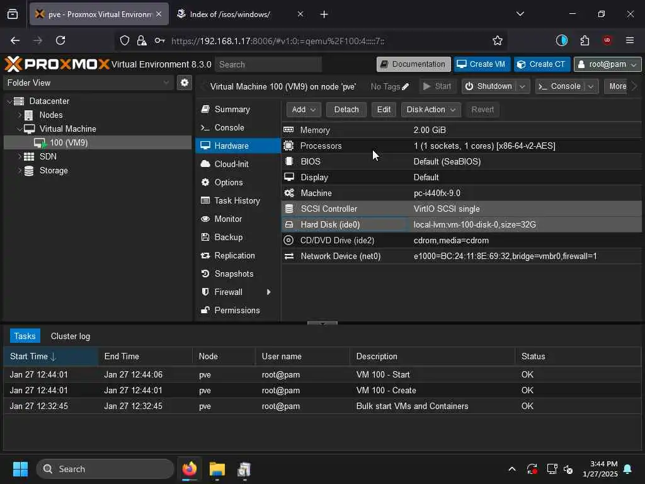Viewport: 645px width, 484px height.
Task: Show hidden tray icons chevron
Action: [512, 469]
